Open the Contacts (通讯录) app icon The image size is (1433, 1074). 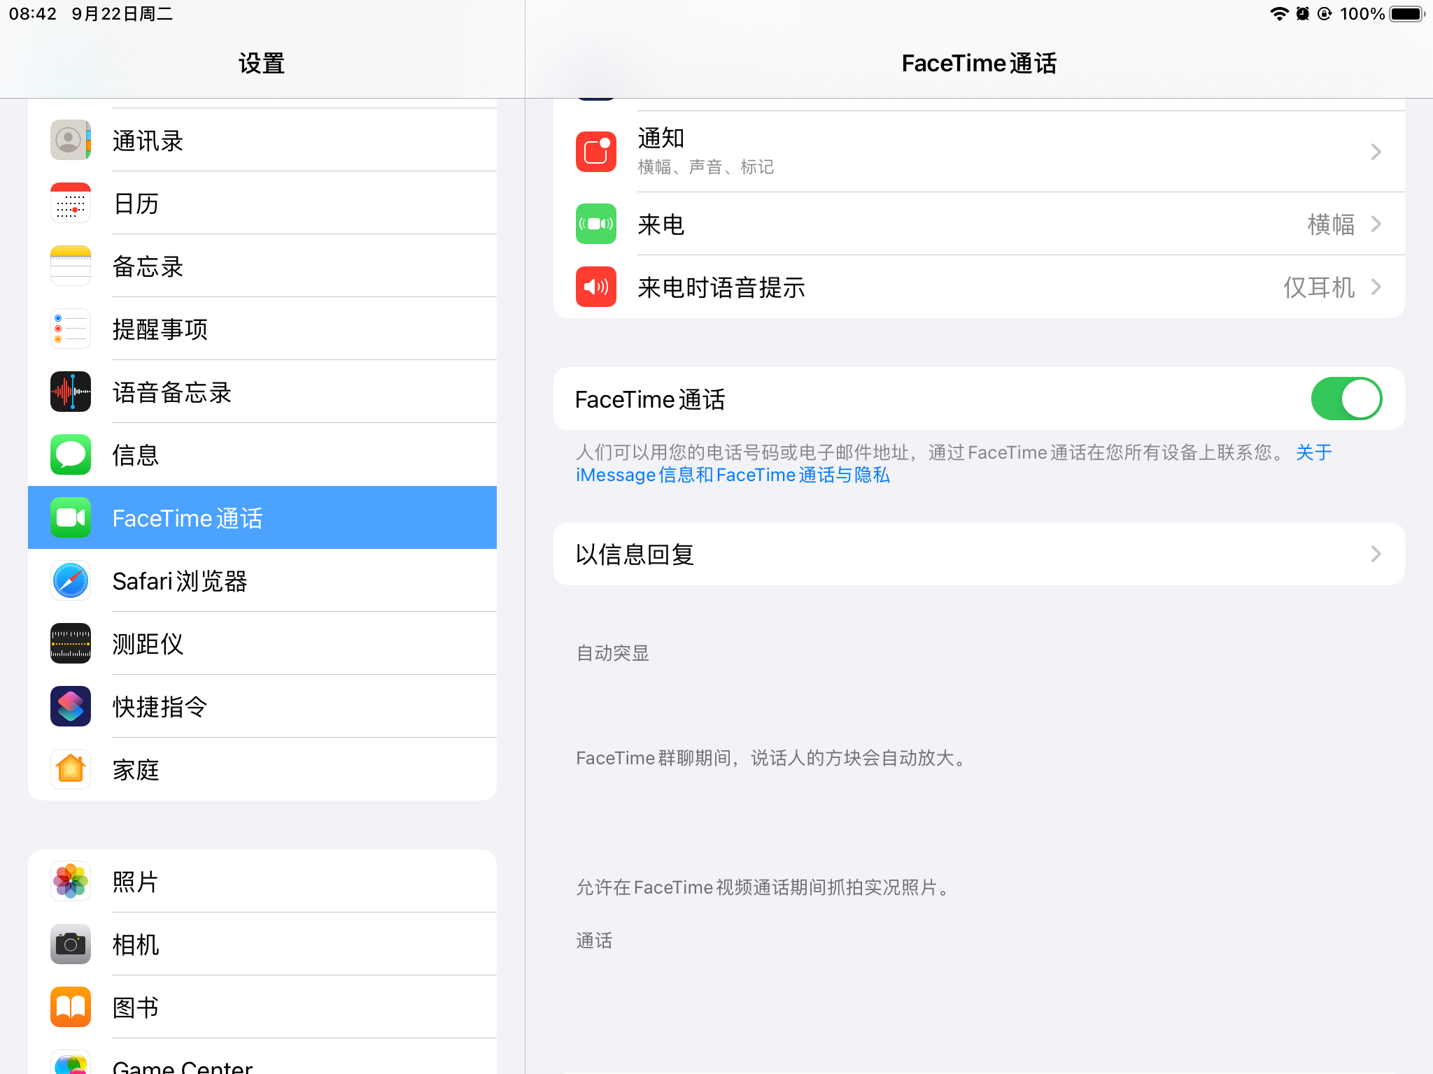coord(71,140)
